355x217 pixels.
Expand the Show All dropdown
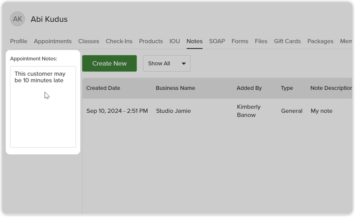(167, 63)
